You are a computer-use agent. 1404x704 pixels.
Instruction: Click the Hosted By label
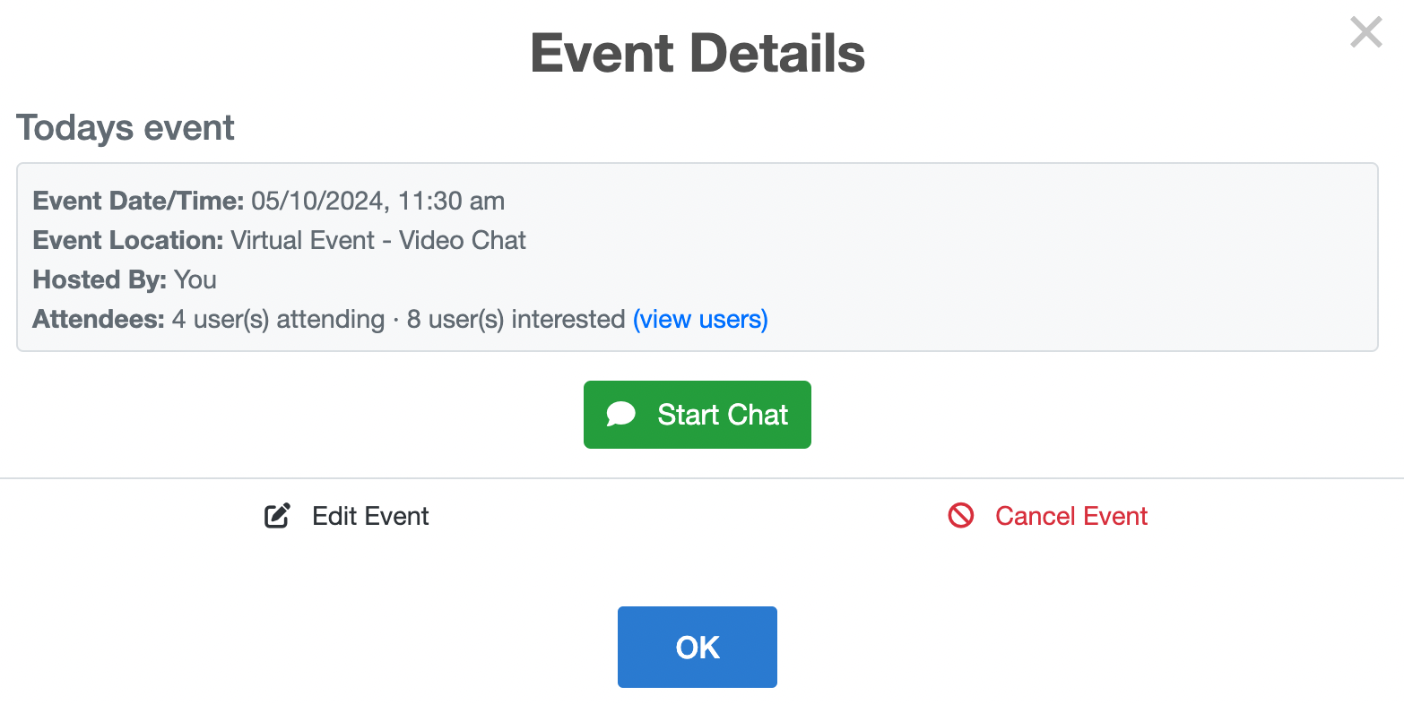tap(100, 279)
